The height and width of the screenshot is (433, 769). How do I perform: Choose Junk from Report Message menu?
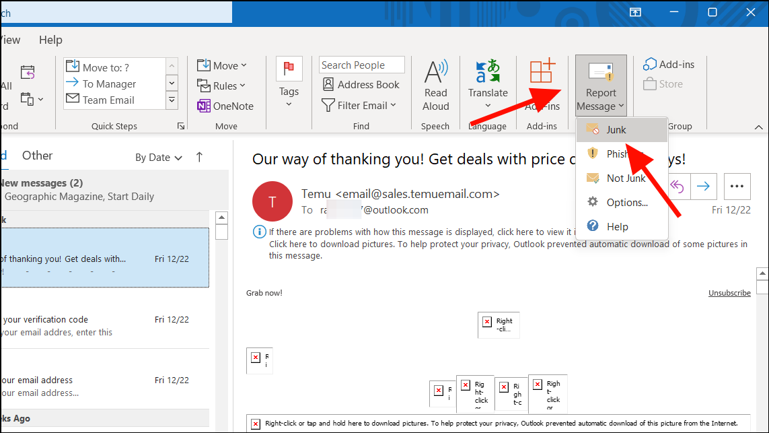622,129
